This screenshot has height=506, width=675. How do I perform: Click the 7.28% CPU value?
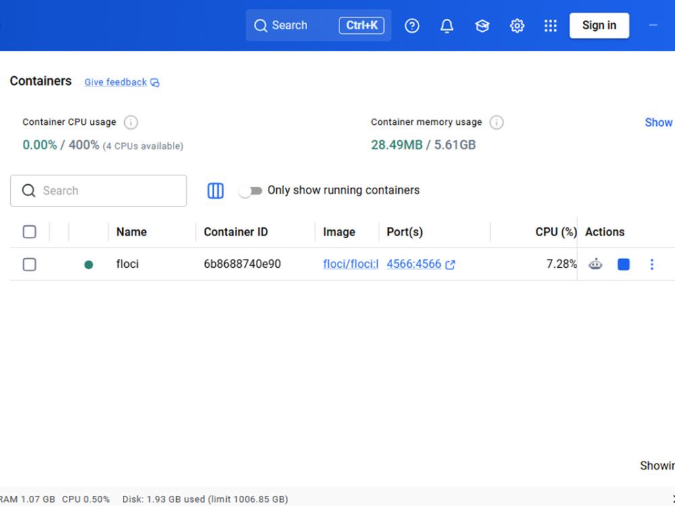562,264
